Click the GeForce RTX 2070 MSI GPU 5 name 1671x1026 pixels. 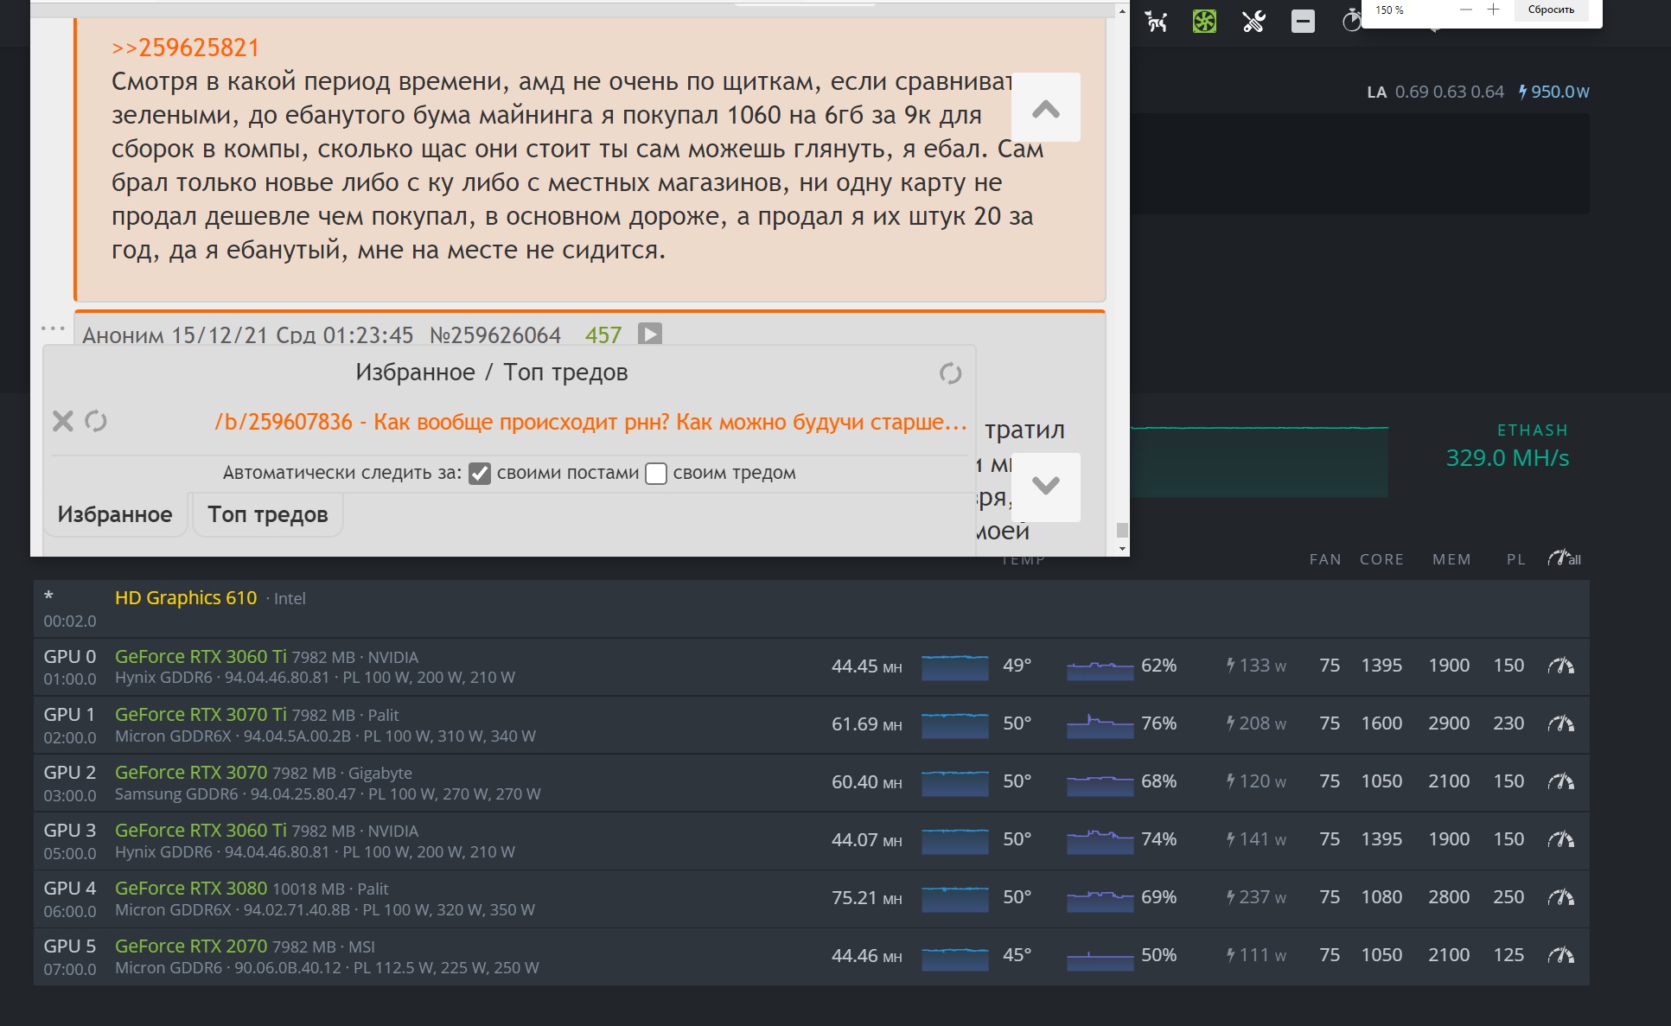[x=191, y=946]
